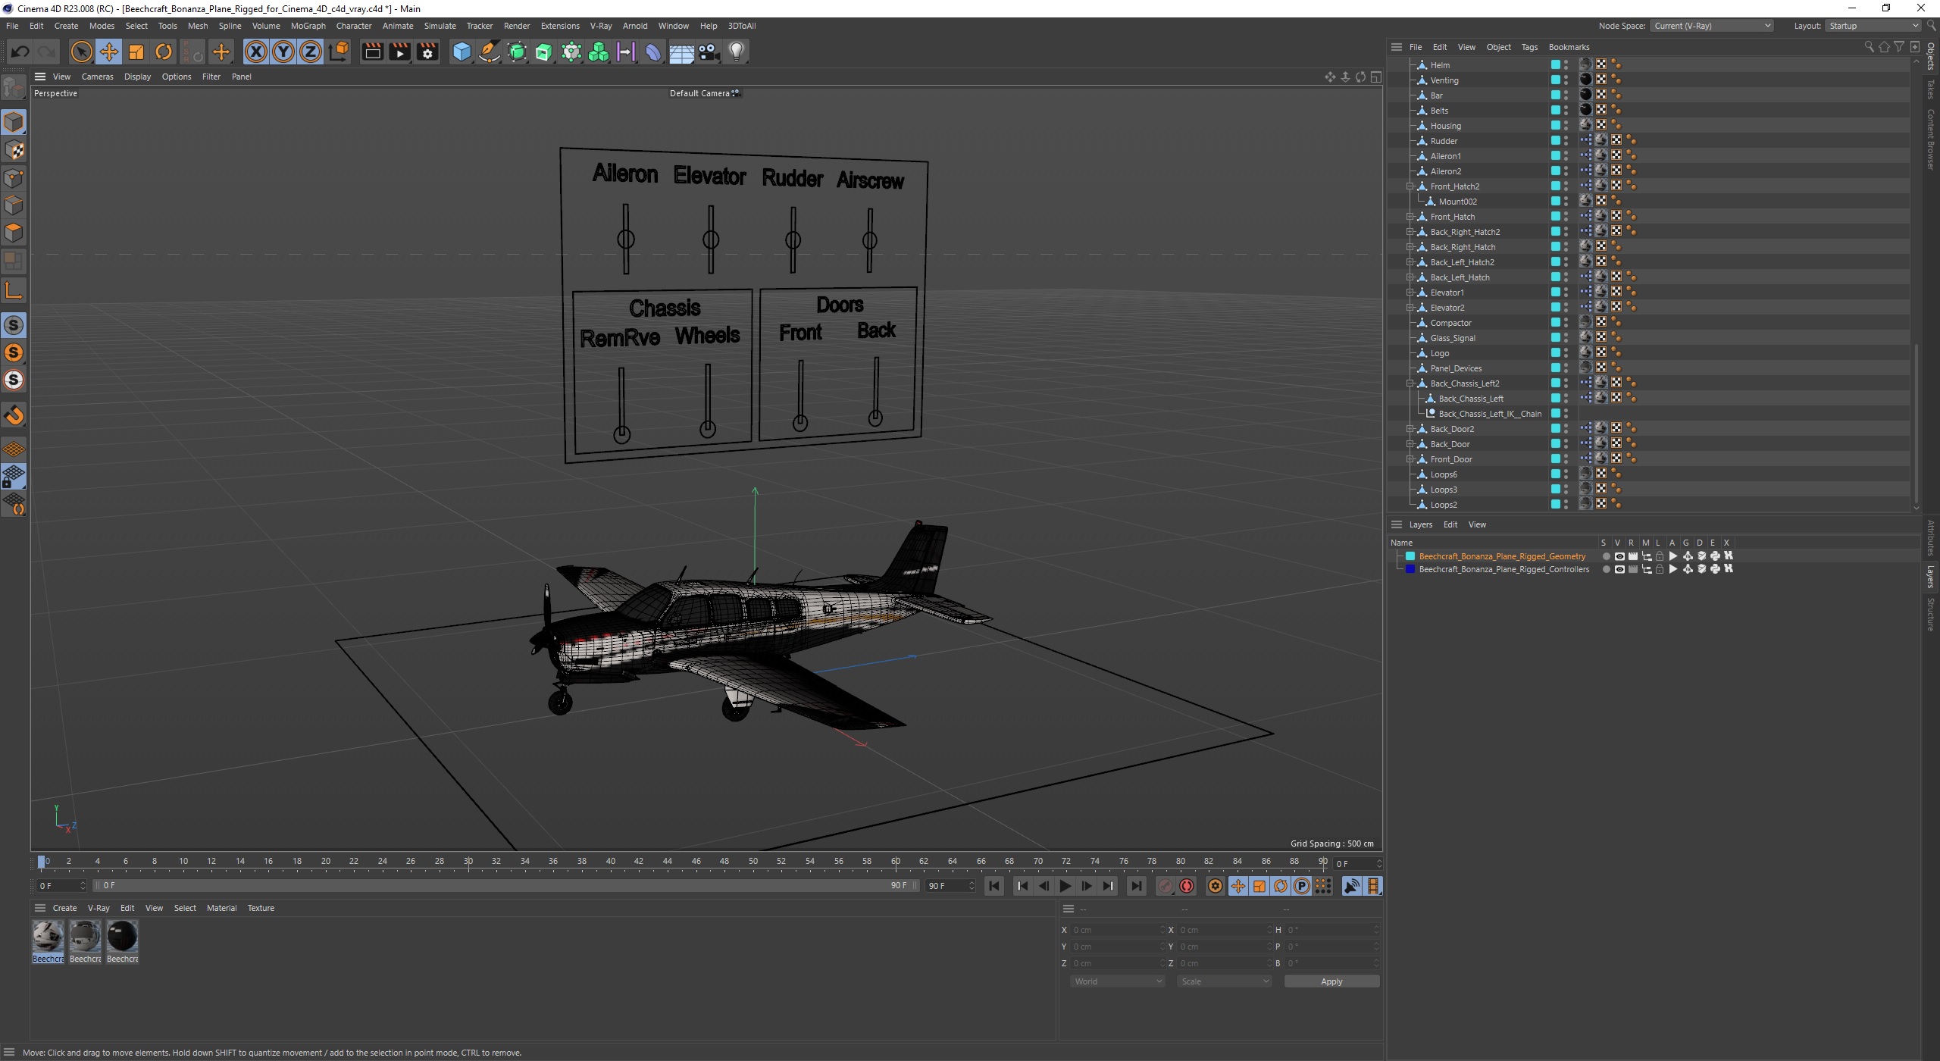Click blue color swatch of Controllers layer

coord(1410,569)
